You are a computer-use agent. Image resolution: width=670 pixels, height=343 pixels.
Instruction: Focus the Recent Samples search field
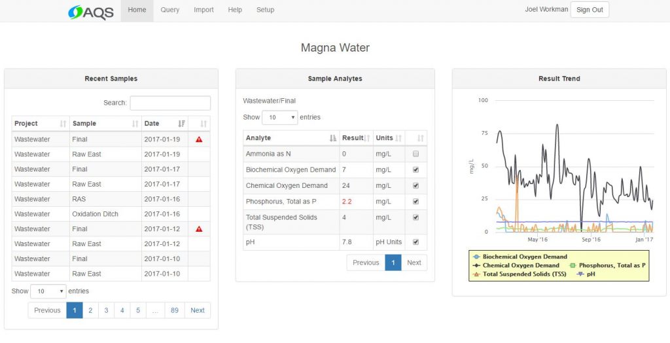point(170,103)
